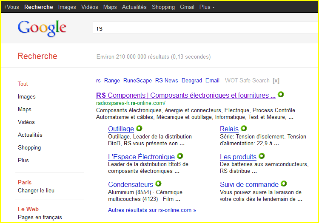Click the RS News suggestion link
This screenshot has width=319, height=223.
point(167,81)
